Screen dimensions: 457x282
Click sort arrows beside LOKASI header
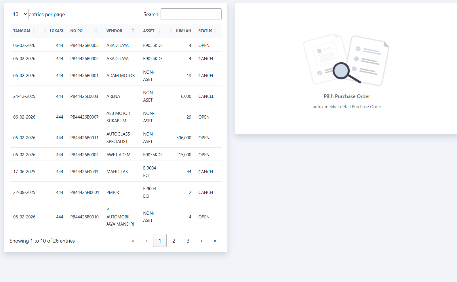[x=45, y=31]
